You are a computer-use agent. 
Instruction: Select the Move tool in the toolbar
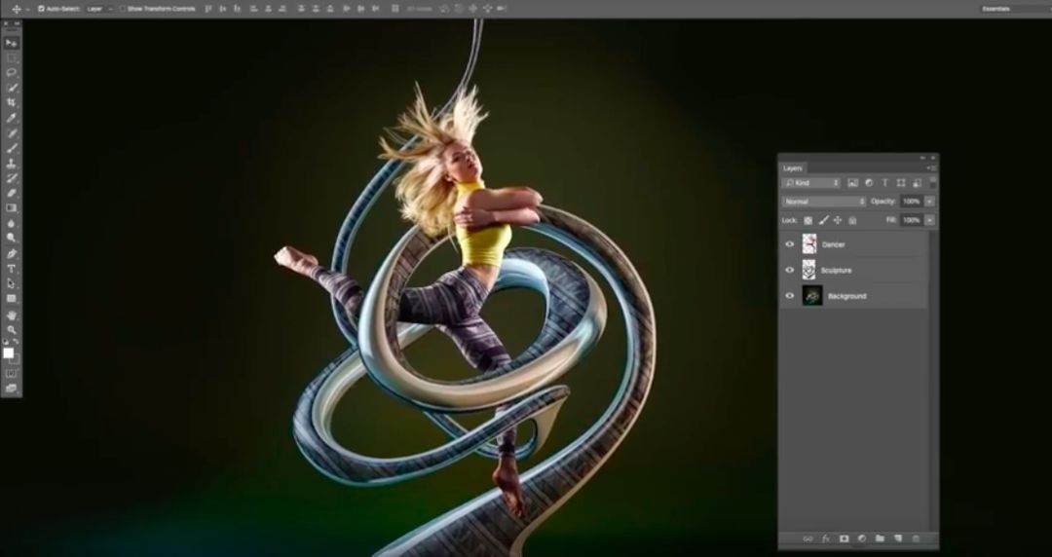pyautogui.click(x=12, y=43)
